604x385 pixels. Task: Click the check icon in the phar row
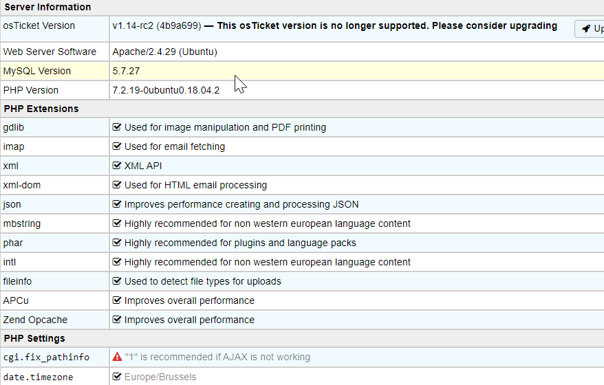pyautogui.click(x=117, y=242)
